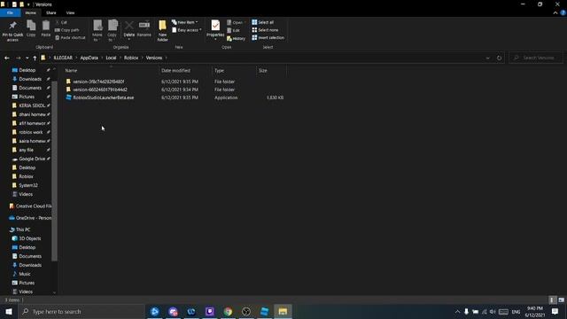Switch to the Home tab
Screen dimensions: 567x319
(x=30, y=12)
